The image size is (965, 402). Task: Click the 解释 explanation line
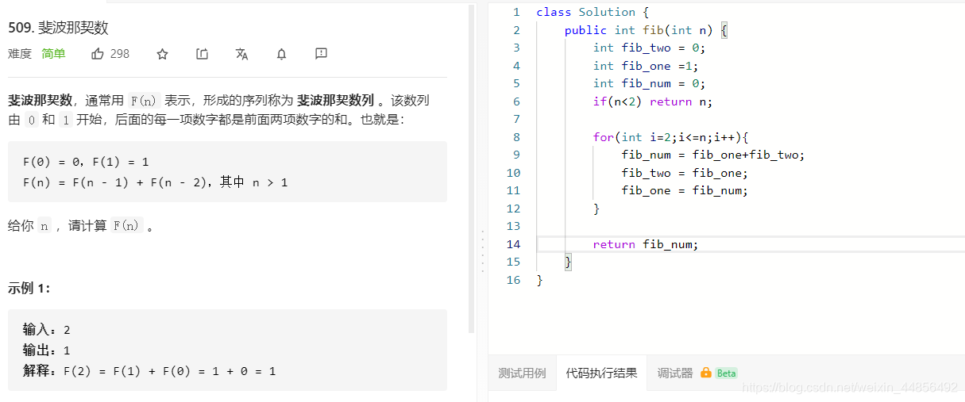[x=149, y=371]
